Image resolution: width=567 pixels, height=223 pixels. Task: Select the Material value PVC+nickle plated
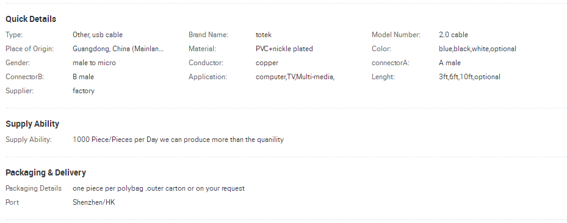tap(284, 49)
